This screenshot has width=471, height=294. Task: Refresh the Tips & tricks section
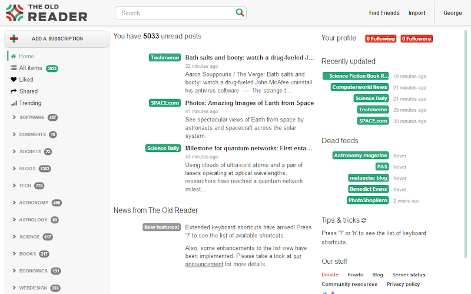364,220
